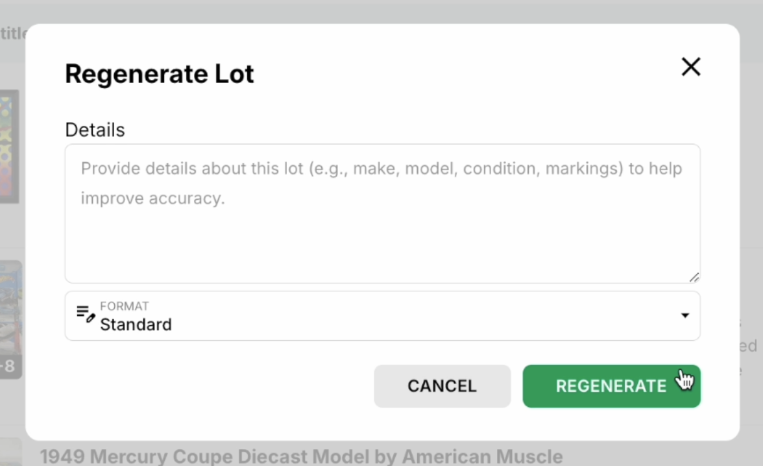
Task: Click the small FORMAT caption label
Action: point(124,306)
